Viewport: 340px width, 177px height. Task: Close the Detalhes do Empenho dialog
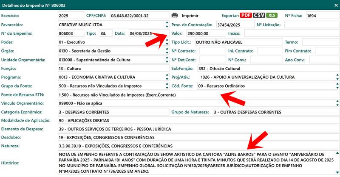tap(334, 4)
